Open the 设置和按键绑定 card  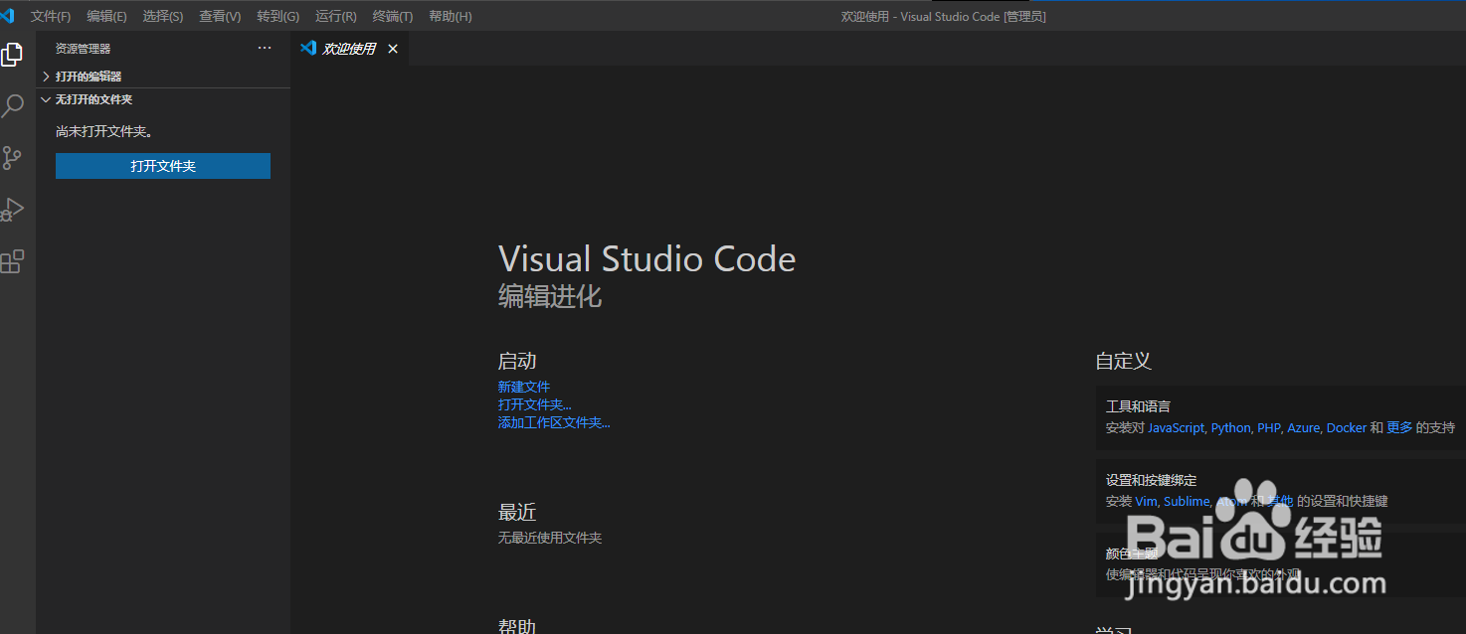[x=1281, y=491]
